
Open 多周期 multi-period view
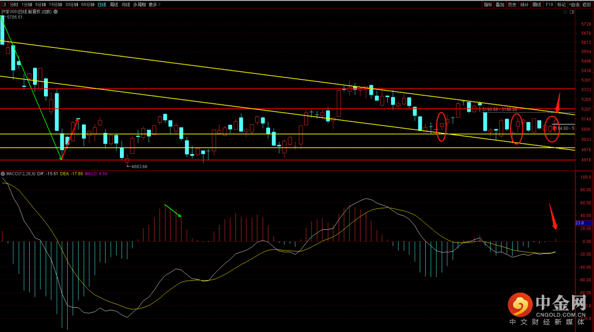click(x=140, y=4)
